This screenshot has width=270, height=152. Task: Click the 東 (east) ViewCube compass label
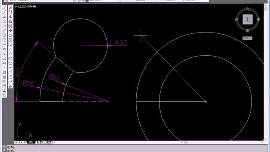pos(258,20)
